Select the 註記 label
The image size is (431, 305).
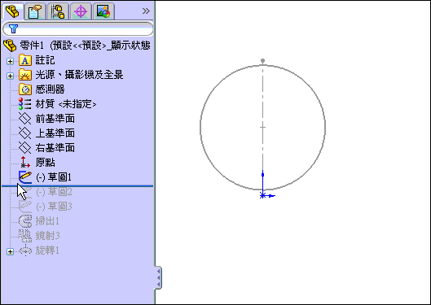click(x=45, y=60)
